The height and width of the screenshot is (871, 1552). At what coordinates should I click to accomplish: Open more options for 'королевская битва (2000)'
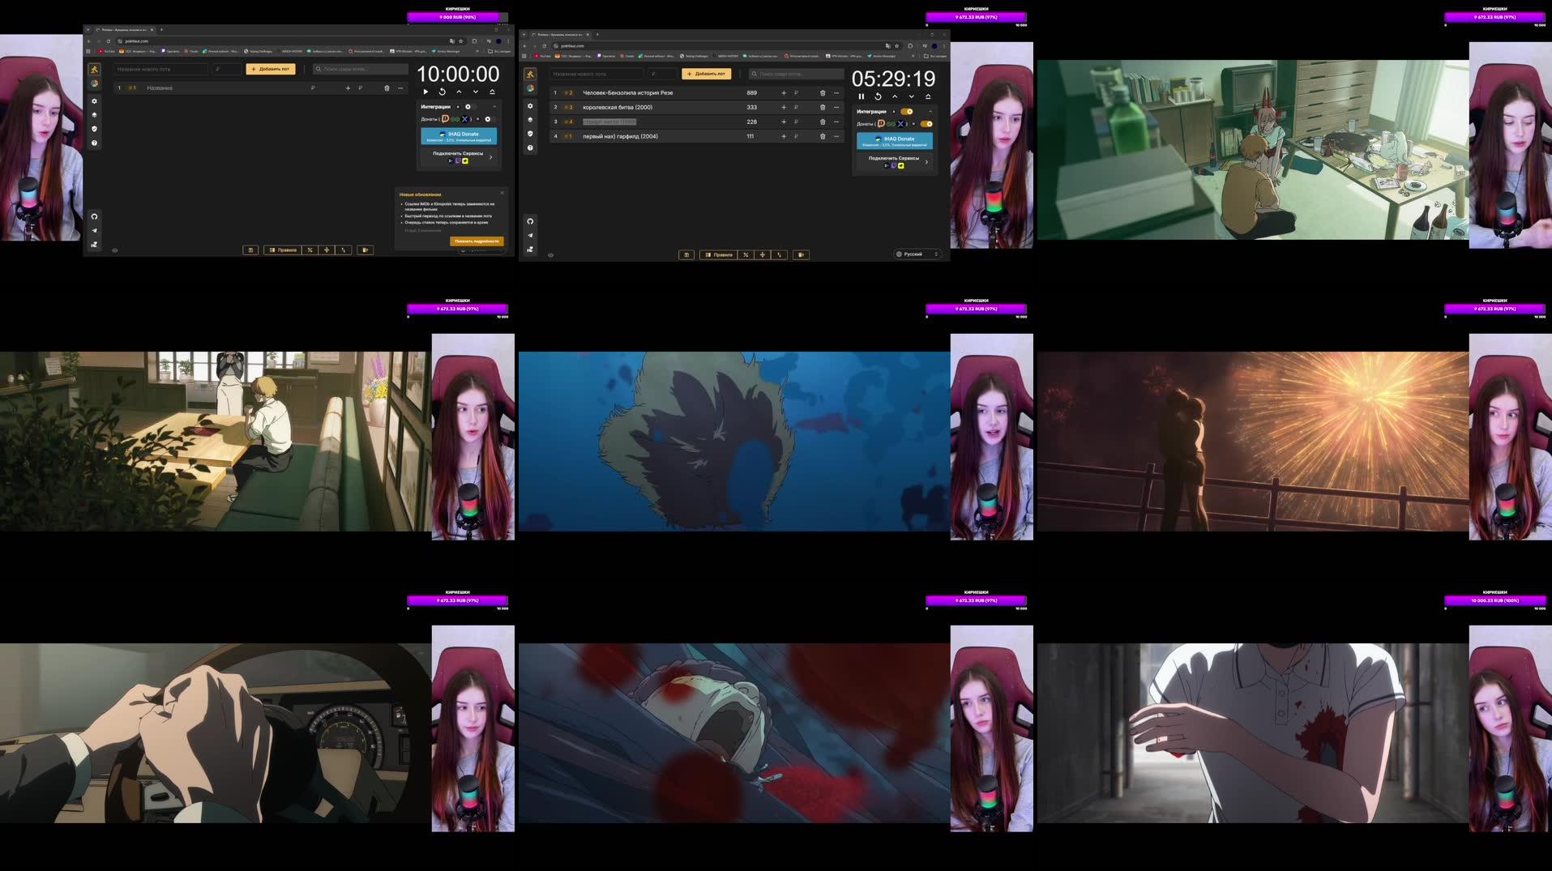click(x=836, y=108)
